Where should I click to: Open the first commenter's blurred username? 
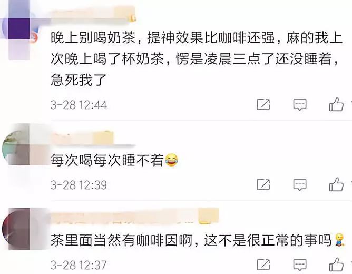[x=93, y=14]
